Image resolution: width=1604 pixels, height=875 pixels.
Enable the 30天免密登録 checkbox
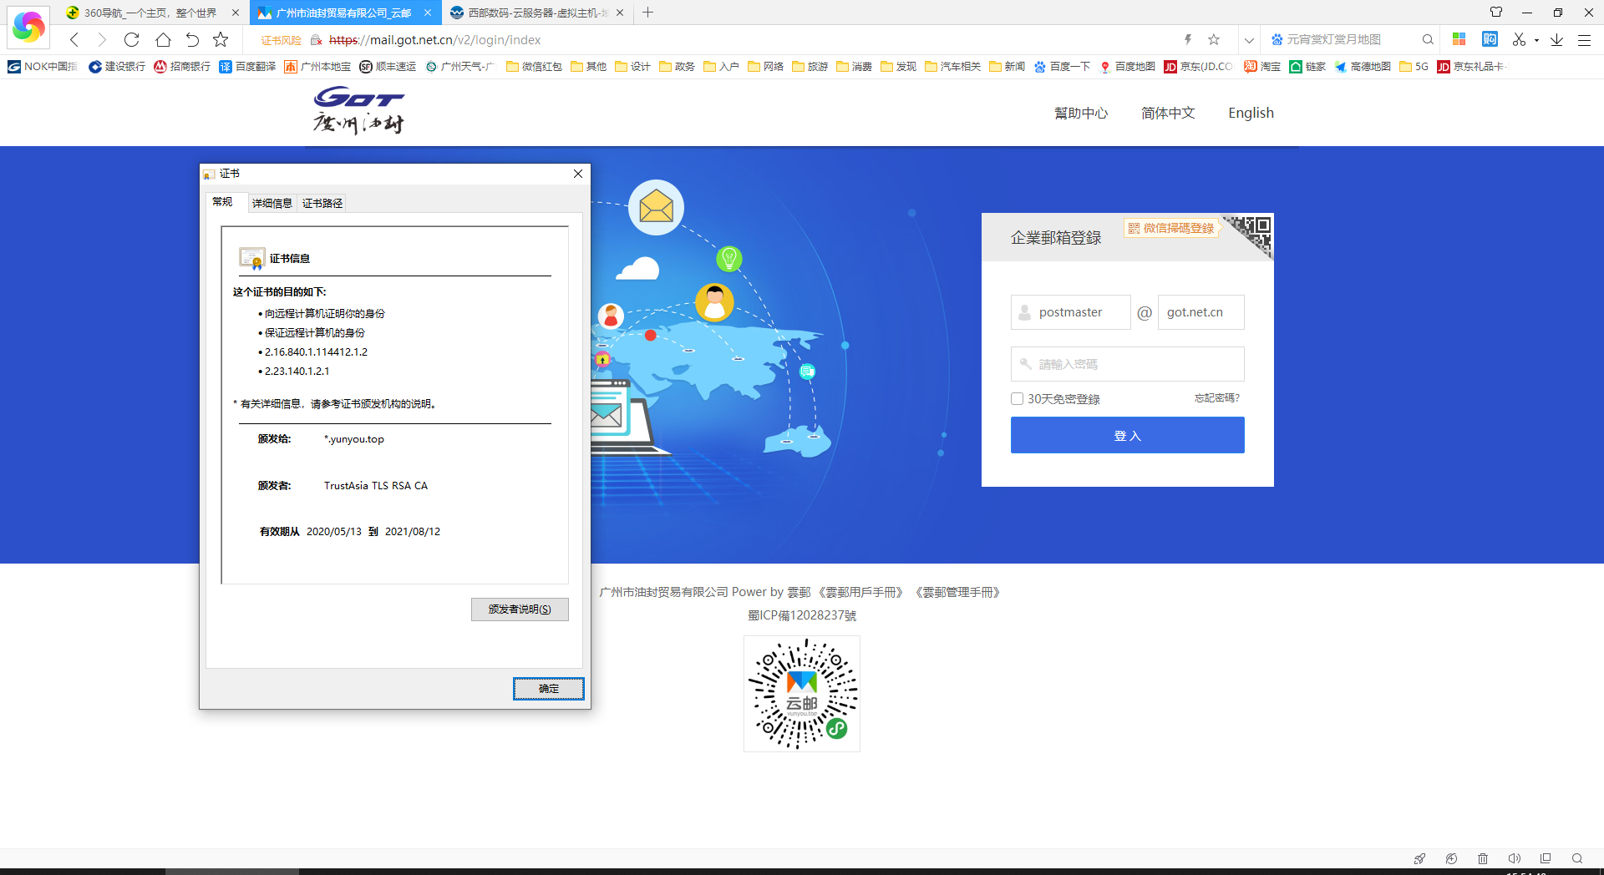point(1017,399)
